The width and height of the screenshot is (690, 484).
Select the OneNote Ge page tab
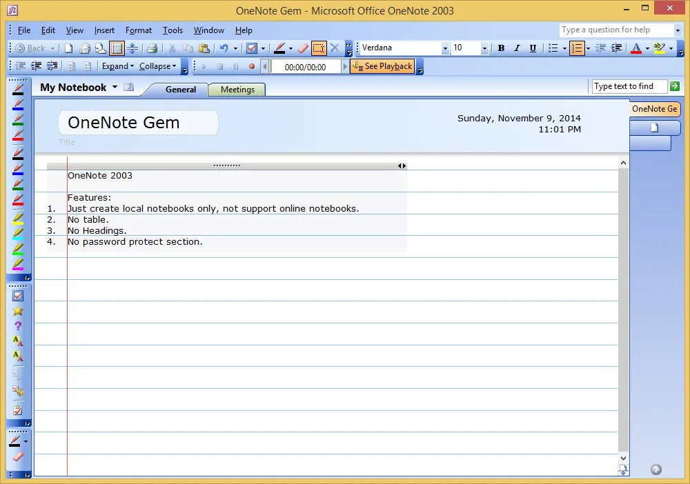point(654,109)
